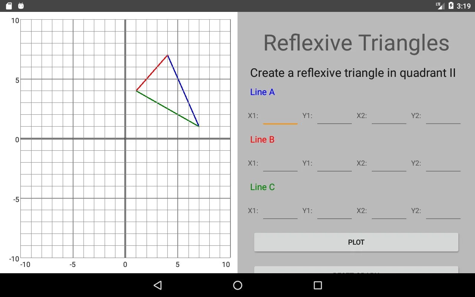Click the graph origin point
This screenshot has width=475, height=297.
click(x=125, y=139)
